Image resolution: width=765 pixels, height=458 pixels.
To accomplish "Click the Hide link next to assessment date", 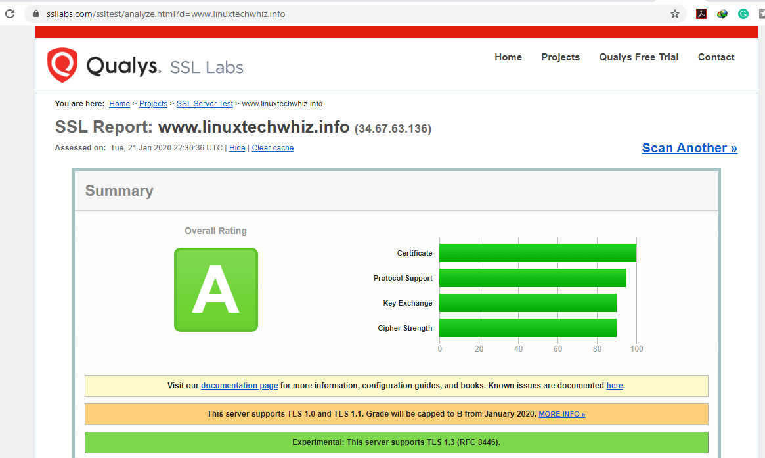I will (237, 147).
